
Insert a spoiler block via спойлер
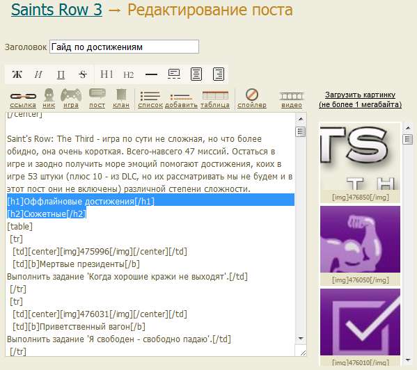pyautogui.click(x=252, y=98)
